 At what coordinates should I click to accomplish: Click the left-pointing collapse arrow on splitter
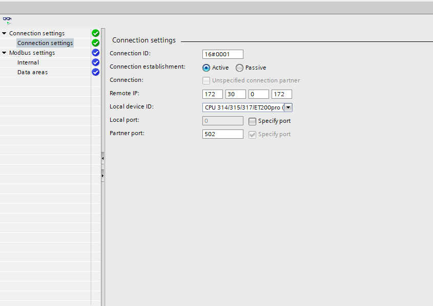(102, 159)
